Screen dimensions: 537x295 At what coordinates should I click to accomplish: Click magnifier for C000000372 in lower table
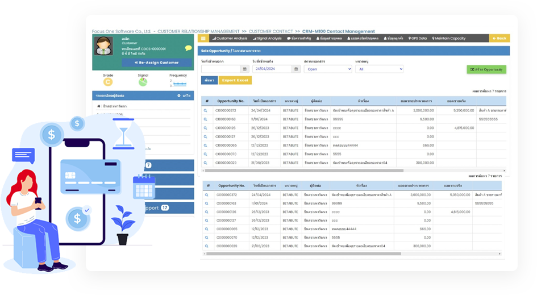pos(206,195)
